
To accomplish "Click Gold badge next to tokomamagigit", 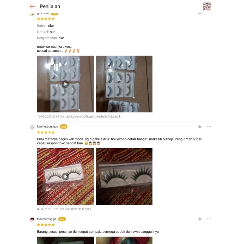I will [62, 219].
